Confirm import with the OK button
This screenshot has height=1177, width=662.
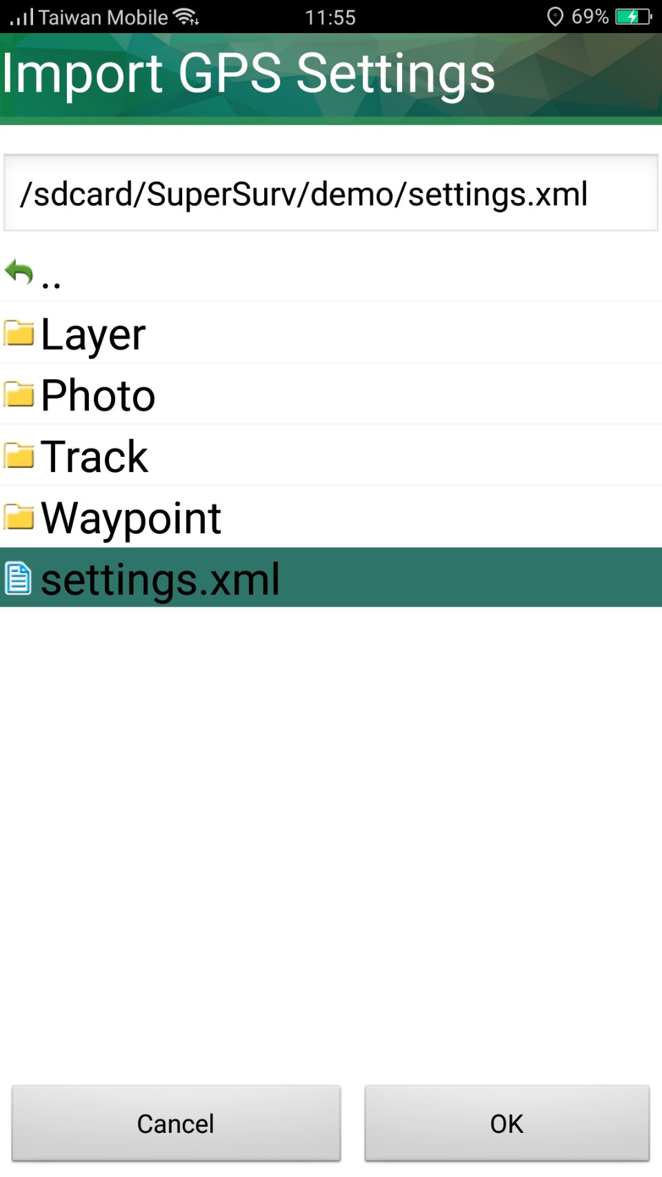(x=507, y=1123)
